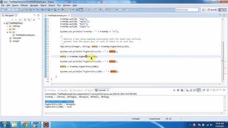Screen dimensions: 228x128
Task: Click Collapse All icon in Navigator
Action: (x=25, y=20)
